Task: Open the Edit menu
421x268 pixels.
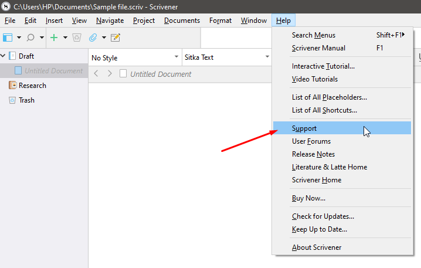Action: (x=30, y=21)
